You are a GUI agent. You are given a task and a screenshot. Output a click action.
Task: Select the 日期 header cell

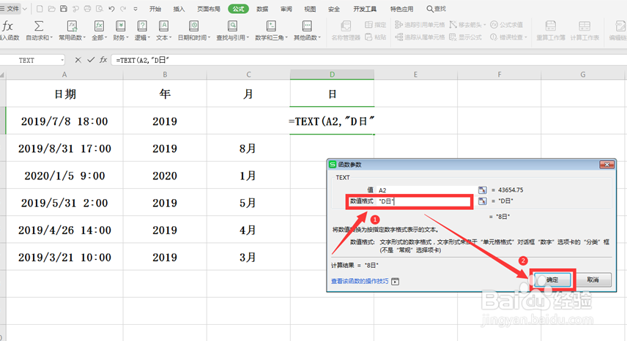(64, 94)
